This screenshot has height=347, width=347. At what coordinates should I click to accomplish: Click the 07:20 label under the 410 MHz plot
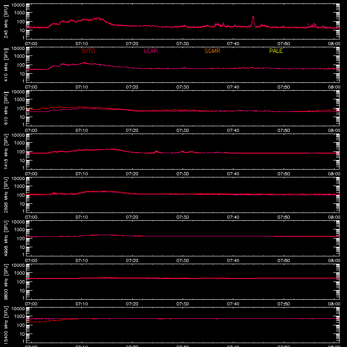pyautogui.click(x=132, y=87)
